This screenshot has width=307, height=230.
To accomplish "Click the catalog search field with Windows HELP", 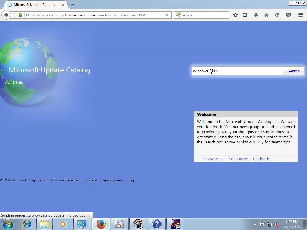I will [x=237, y=71].
